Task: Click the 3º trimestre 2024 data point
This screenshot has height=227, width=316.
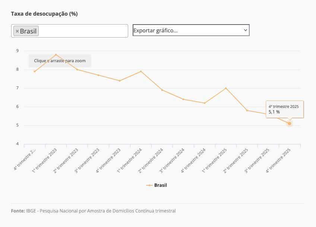Action: [x=183, y=99]
